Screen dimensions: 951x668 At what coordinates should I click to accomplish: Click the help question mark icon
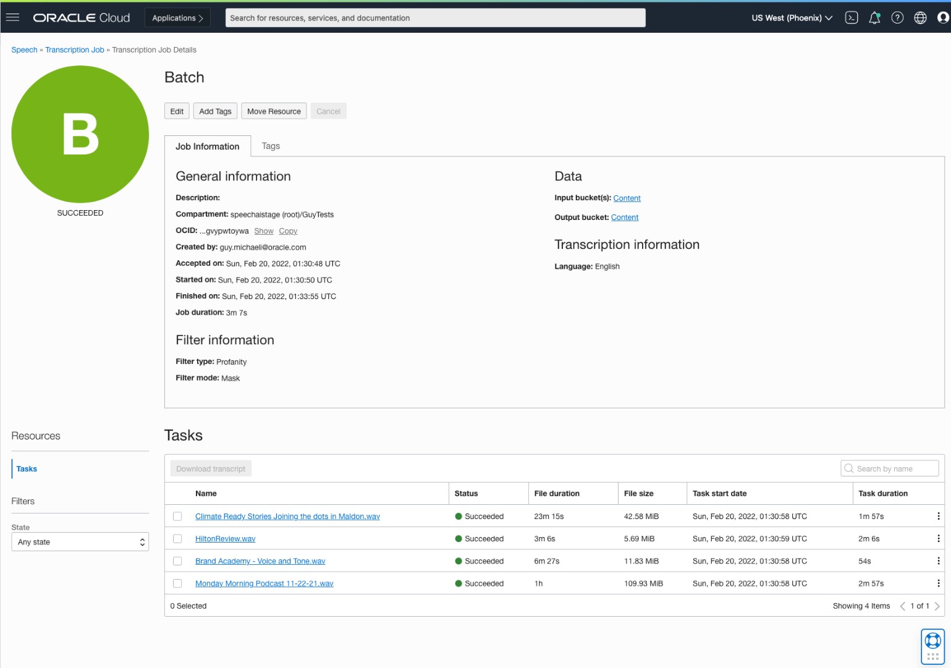click(897, 18)
